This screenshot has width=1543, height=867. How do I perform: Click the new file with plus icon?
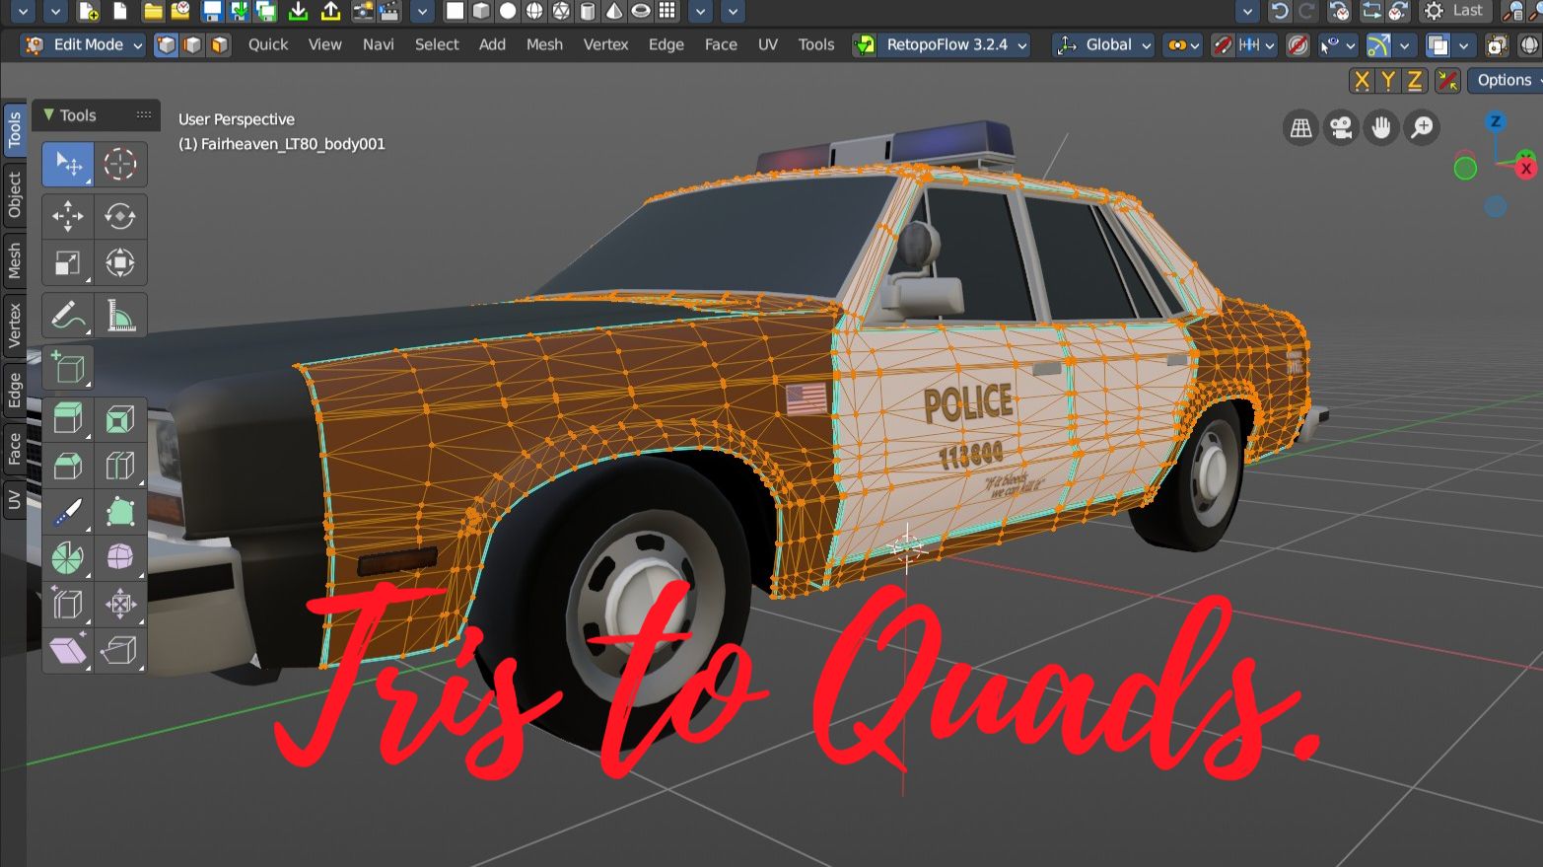[89, 12]
